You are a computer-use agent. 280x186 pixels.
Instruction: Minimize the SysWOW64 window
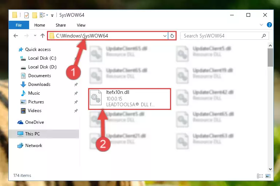click(232, 15)
